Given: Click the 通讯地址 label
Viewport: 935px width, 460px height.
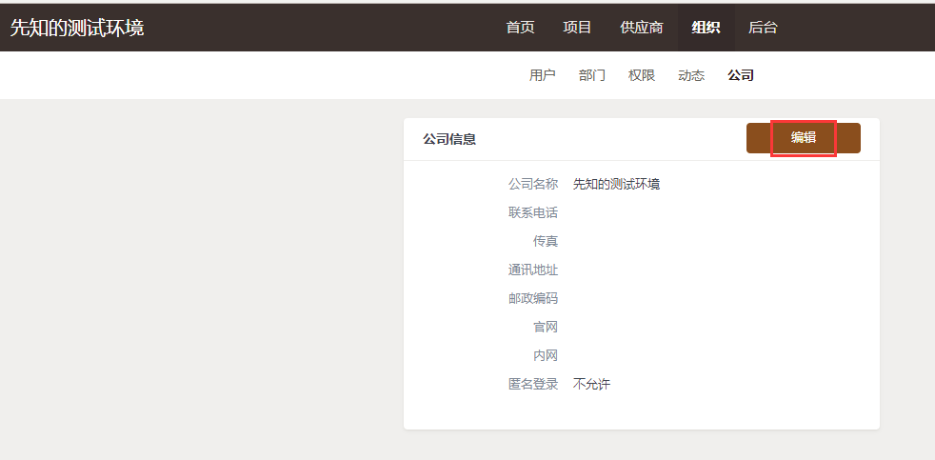Looking at the screenshot, I should point(533,270).
